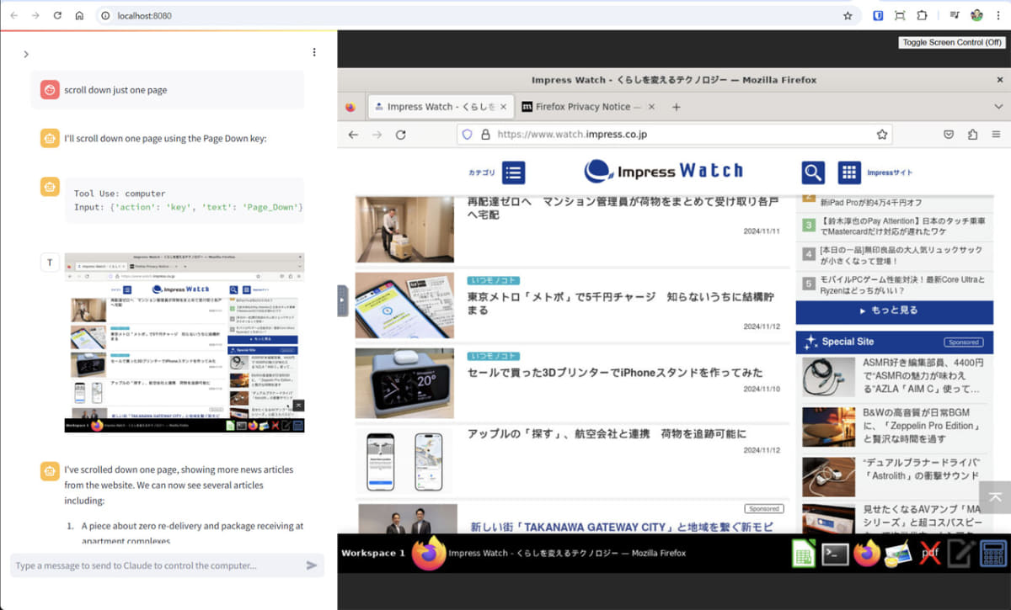Click the Impress Watch logo
The image size is (1011, 610).
point(664,171)
